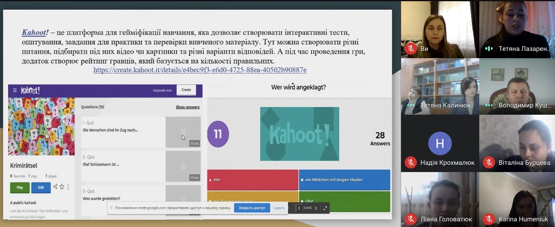Viewport: 555px width, 227px height.
Task: Advance to next slide arrow
Action: 316,208
